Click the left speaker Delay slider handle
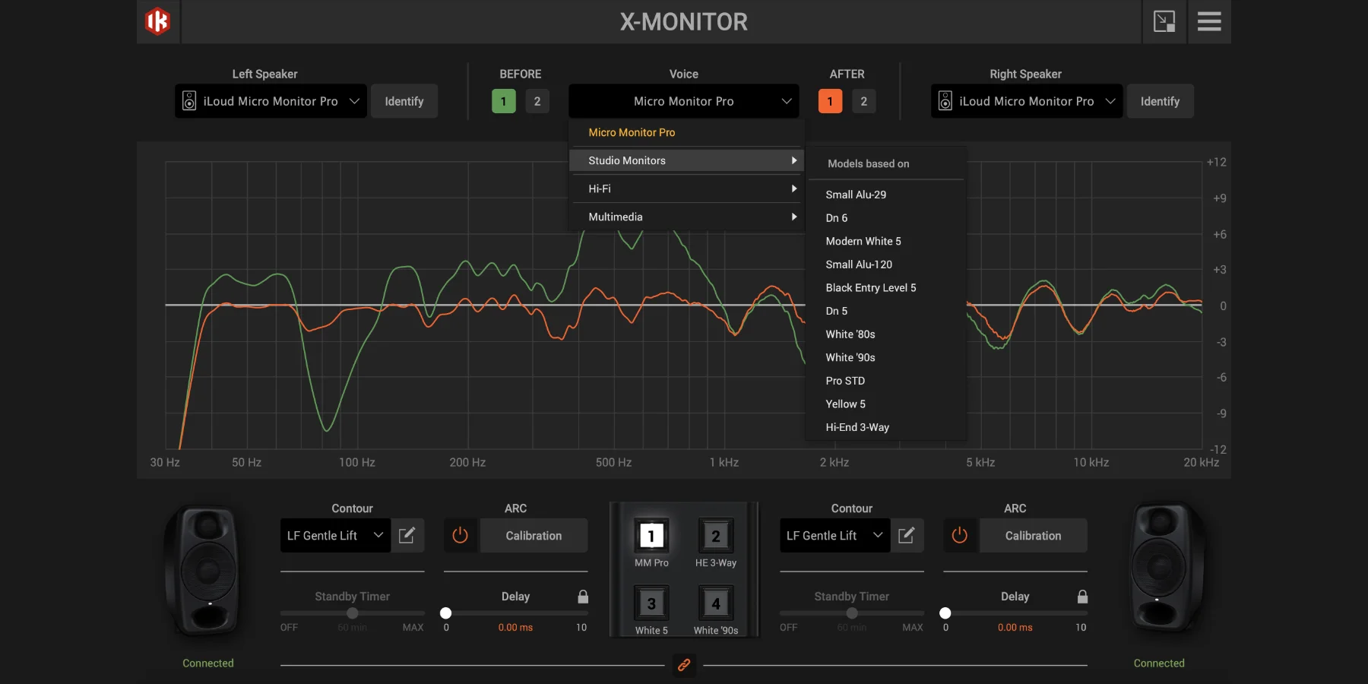The width and height of the screenshot is (1368, 684). coord(446,613)
